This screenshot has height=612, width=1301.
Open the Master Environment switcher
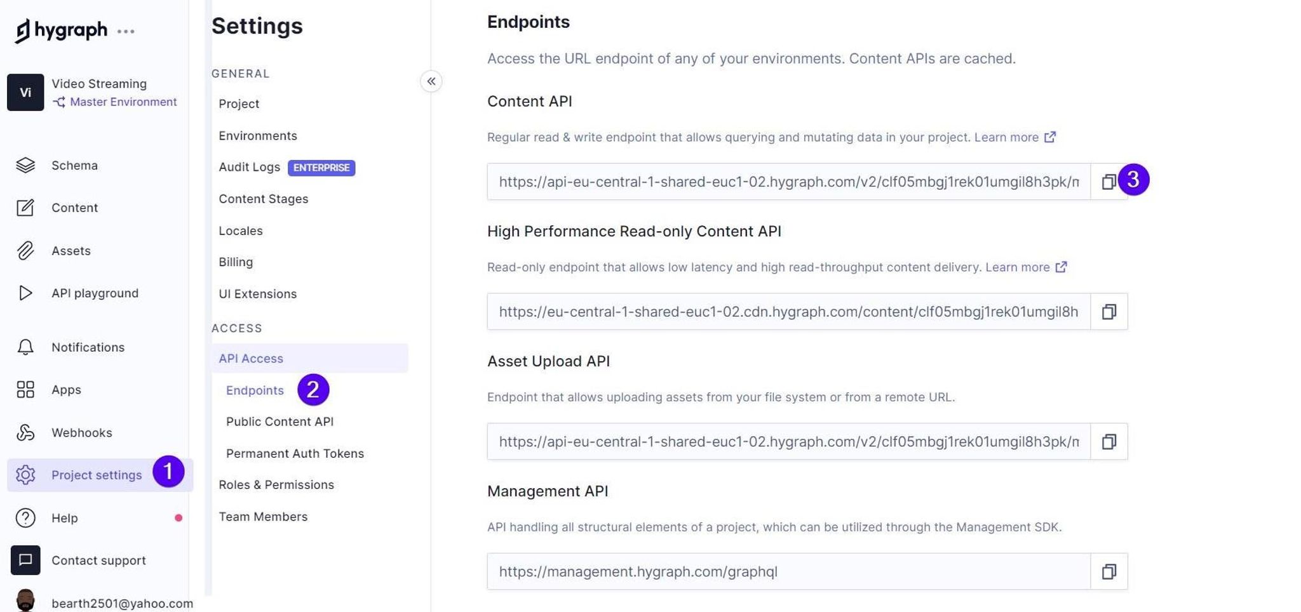pos(115,102)
